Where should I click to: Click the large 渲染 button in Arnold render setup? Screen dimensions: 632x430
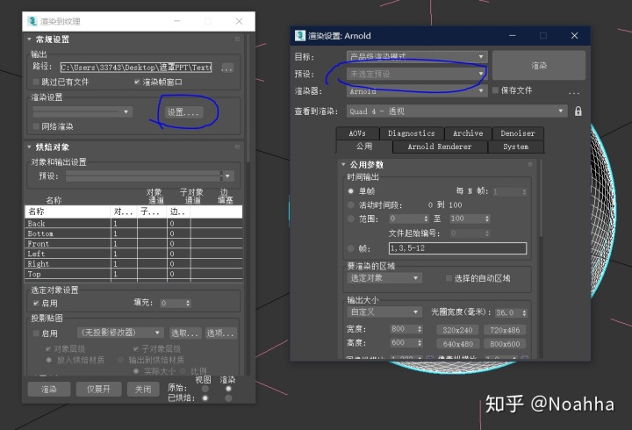539,65
